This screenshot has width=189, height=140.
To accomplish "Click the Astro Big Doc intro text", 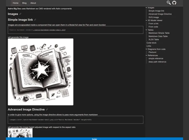I will coord(40,9).
